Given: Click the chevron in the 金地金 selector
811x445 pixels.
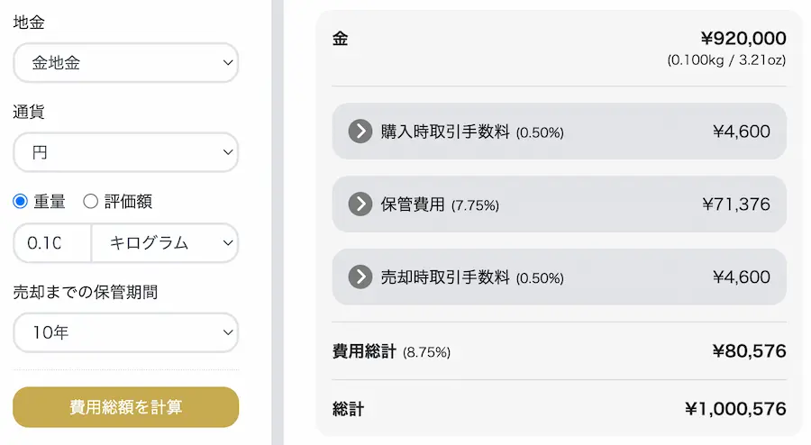Looking at the screenshot, I should tap(228, 62).
